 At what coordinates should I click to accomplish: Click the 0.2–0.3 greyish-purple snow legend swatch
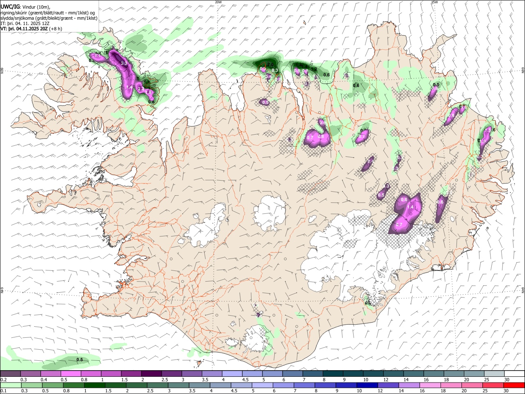[10, 374]
